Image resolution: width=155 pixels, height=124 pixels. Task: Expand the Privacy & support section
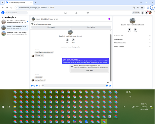132,46
